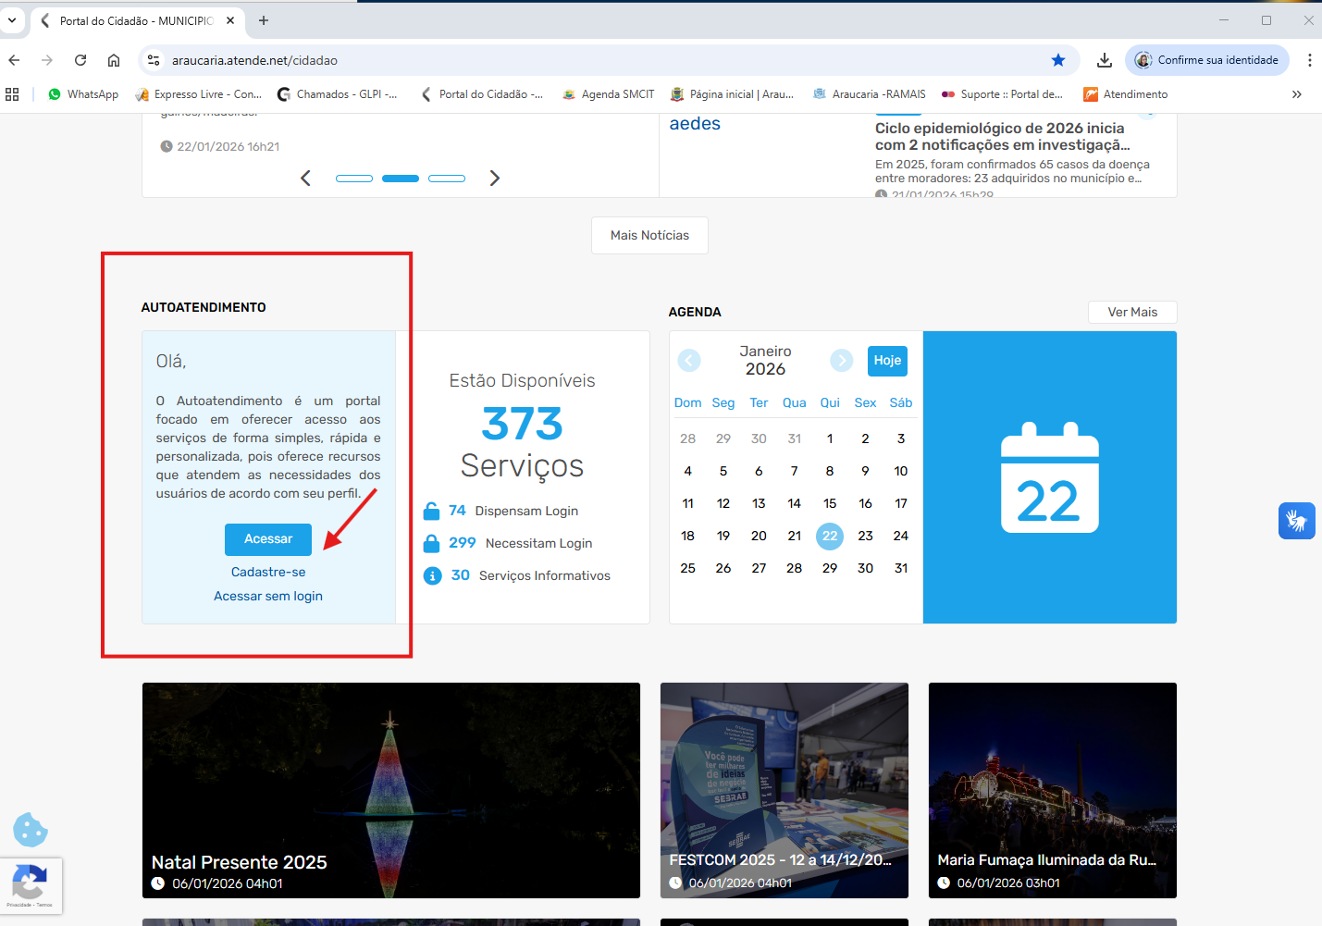Click the info icon for Serviços Informativos
Screen dimensions: 1322x926
pyautogui.click(x=432, y=575)
